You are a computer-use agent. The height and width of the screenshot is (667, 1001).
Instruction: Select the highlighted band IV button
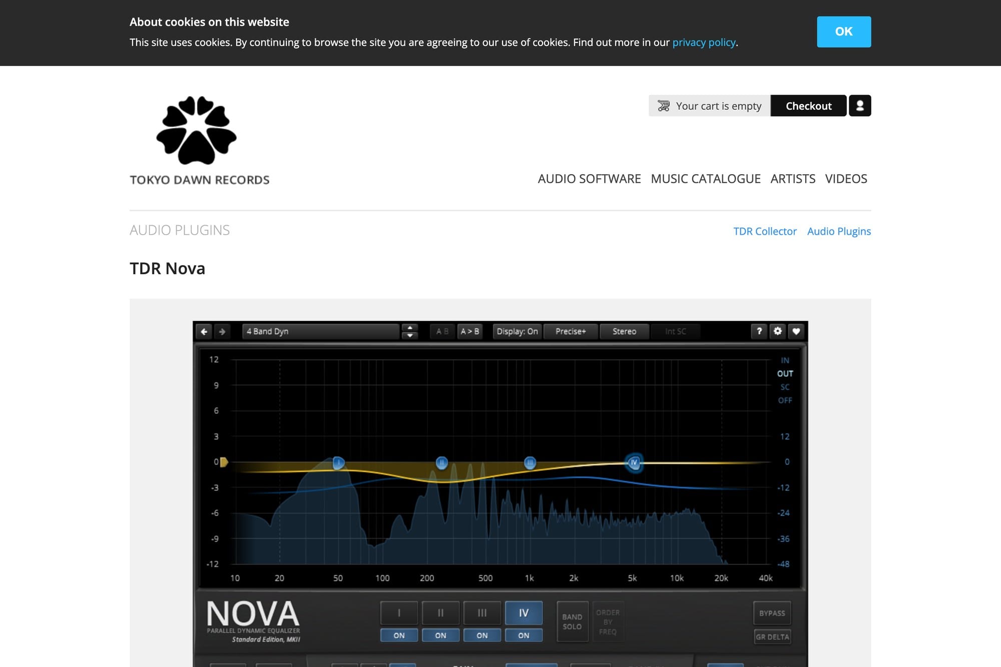[x=524, y=613]
